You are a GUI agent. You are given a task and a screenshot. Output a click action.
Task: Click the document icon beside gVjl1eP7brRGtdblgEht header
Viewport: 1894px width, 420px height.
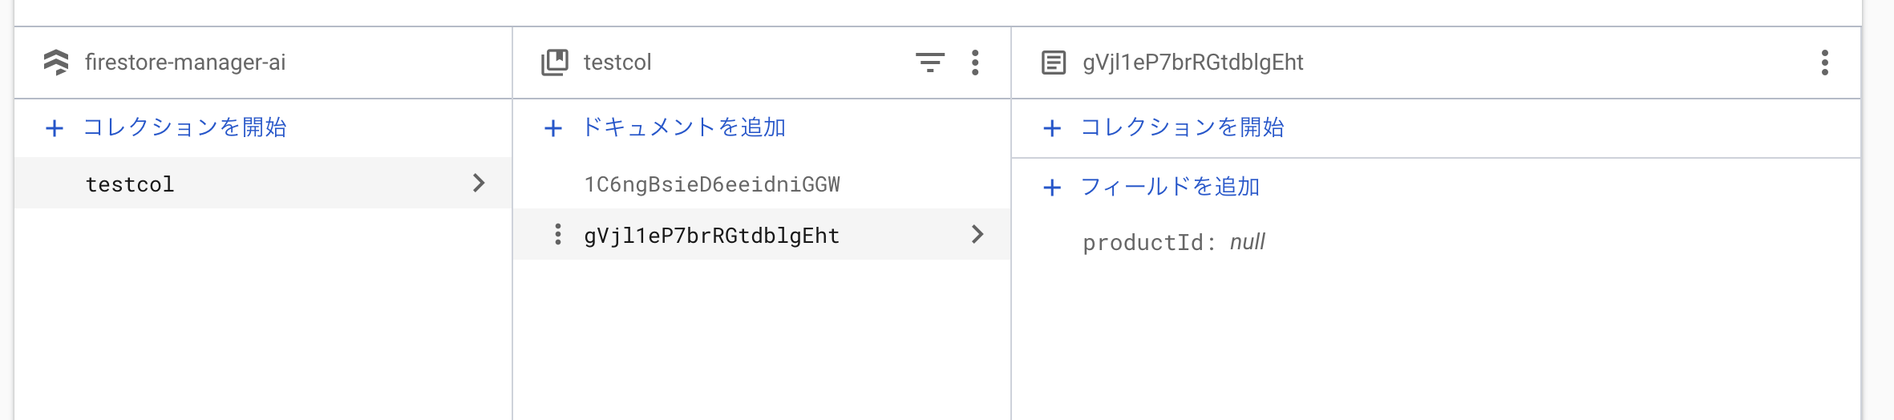[x=1054, y=63]
